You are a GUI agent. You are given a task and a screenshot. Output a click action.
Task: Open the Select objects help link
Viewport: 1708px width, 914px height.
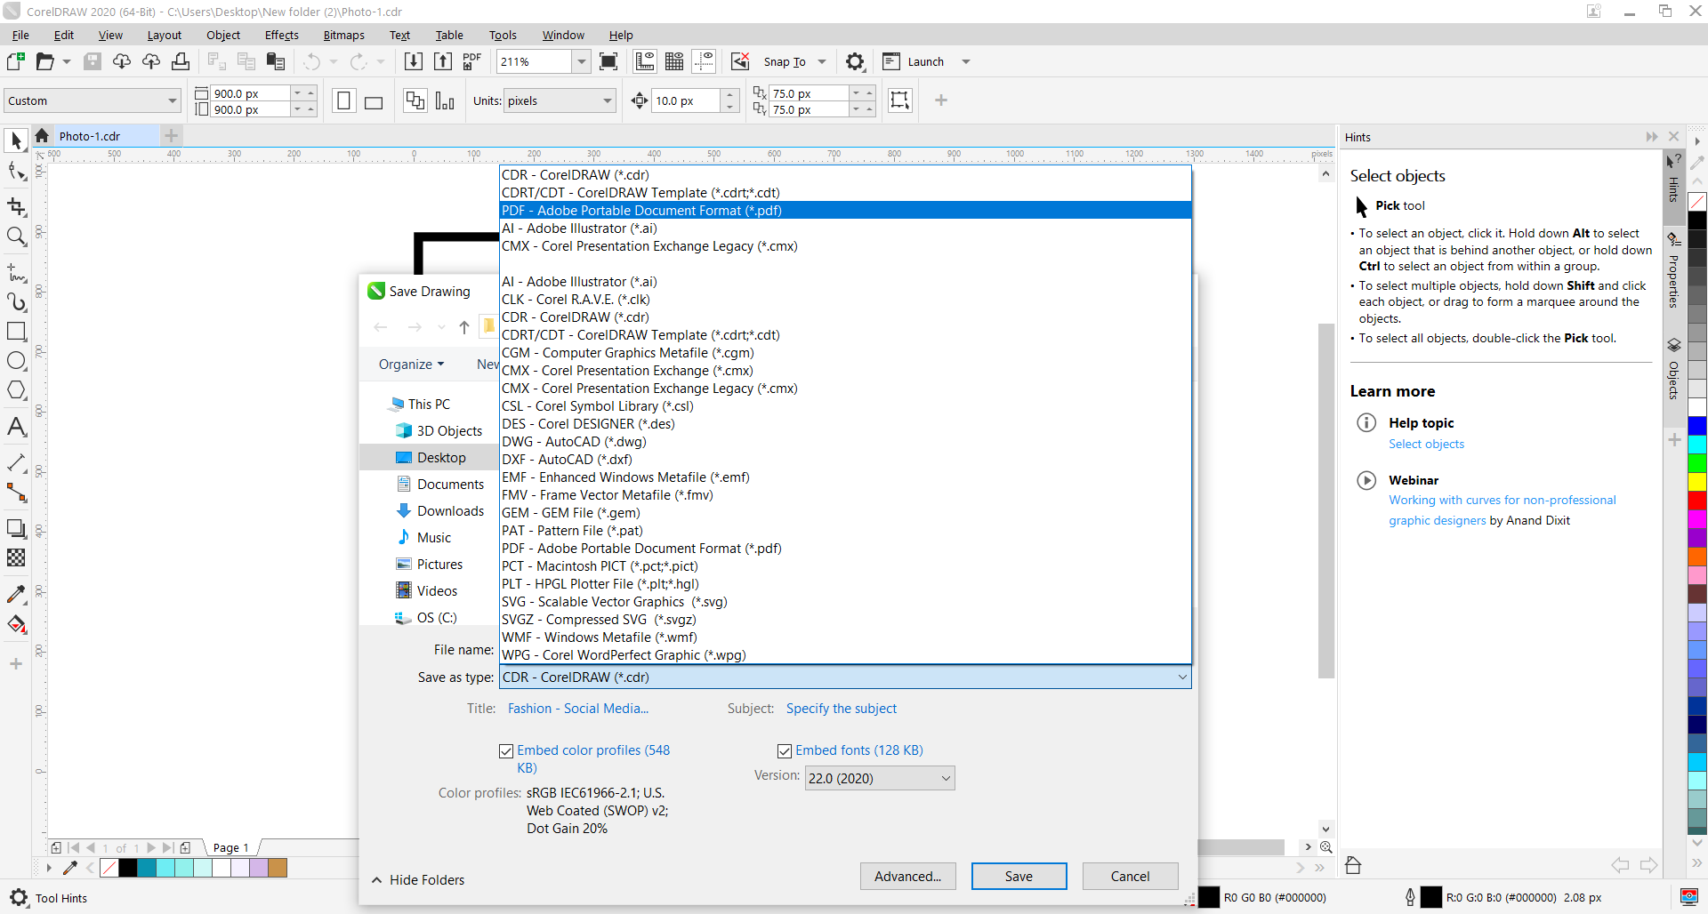pyautogui.click(x=1426, y=445)
